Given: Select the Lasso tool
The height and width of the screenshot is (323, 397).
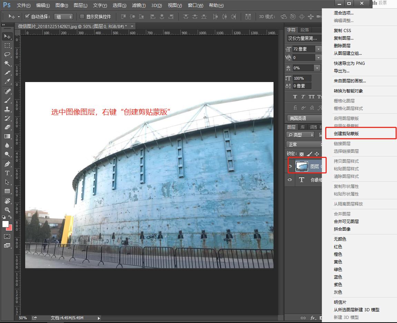Looking at the screenshot, I should click(7, 54).
